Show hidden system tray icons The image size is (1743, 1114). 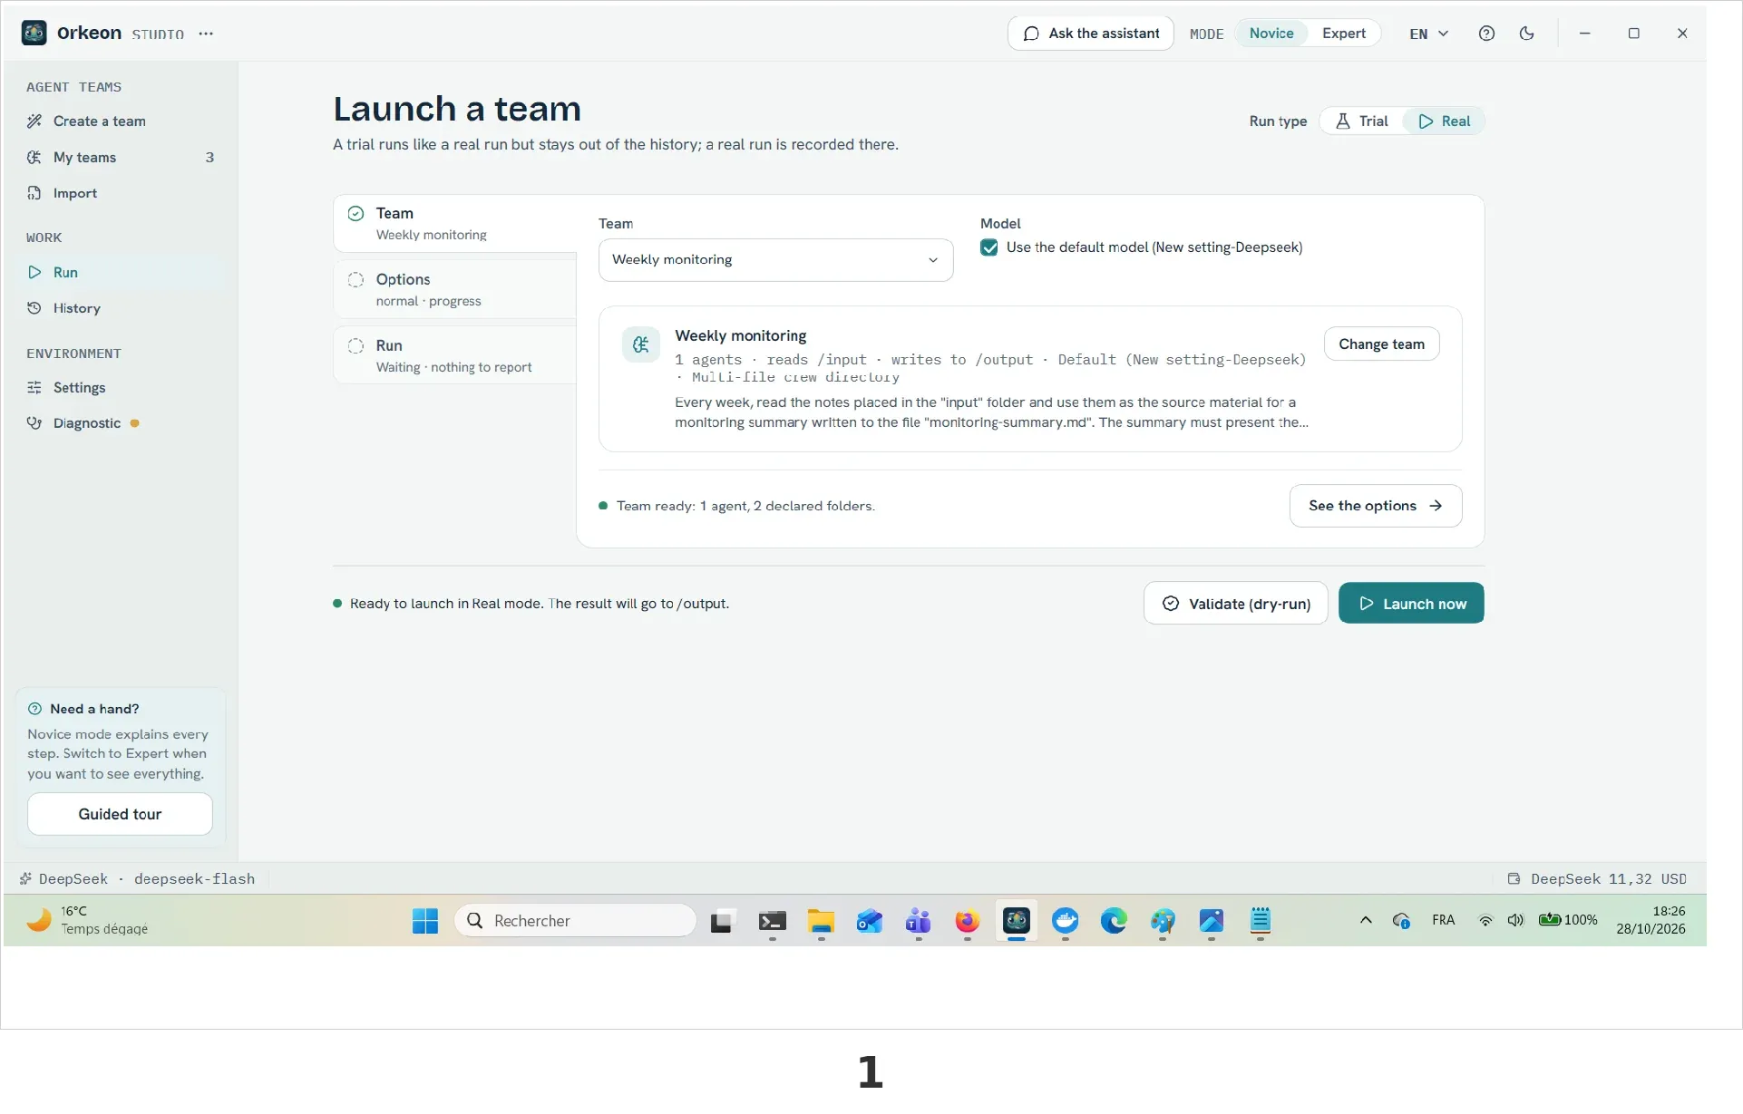(1366, 920)
